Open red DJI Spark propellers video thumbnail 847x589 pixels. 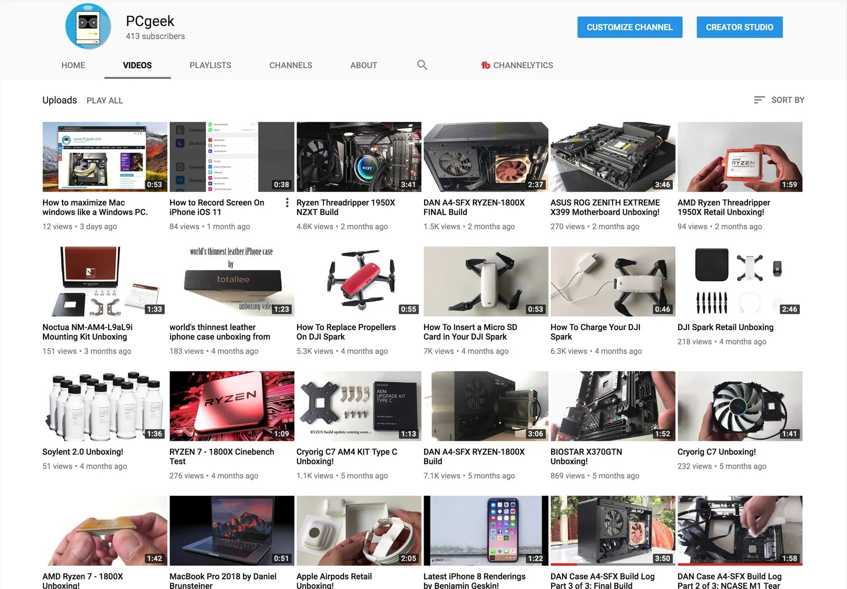(359, 282)
